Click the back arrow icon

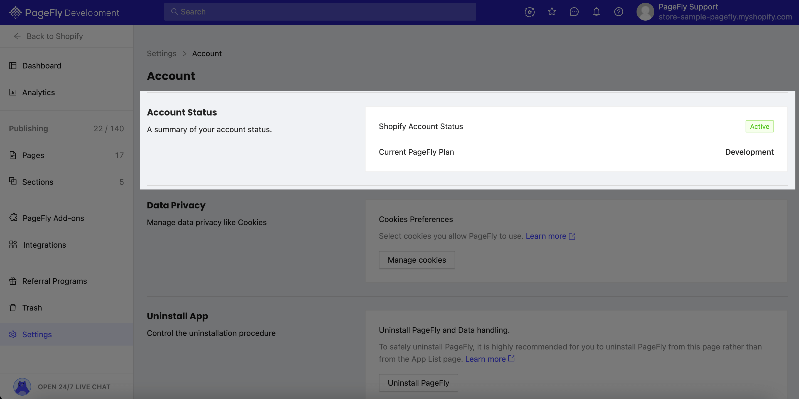point(17,36)
